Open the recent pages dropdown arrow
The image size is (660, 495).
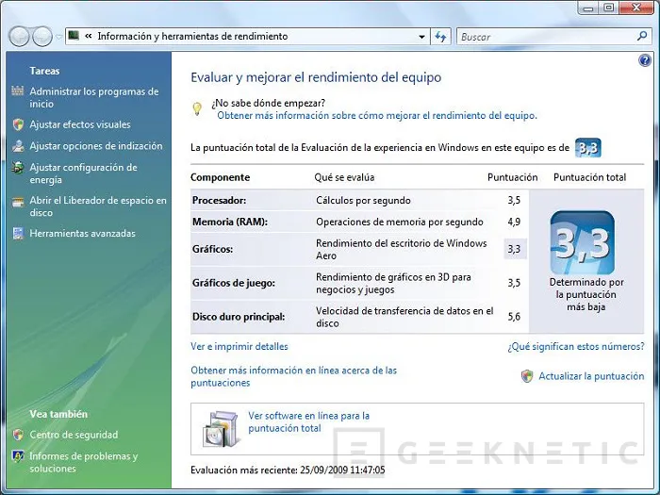pos(58,37)
